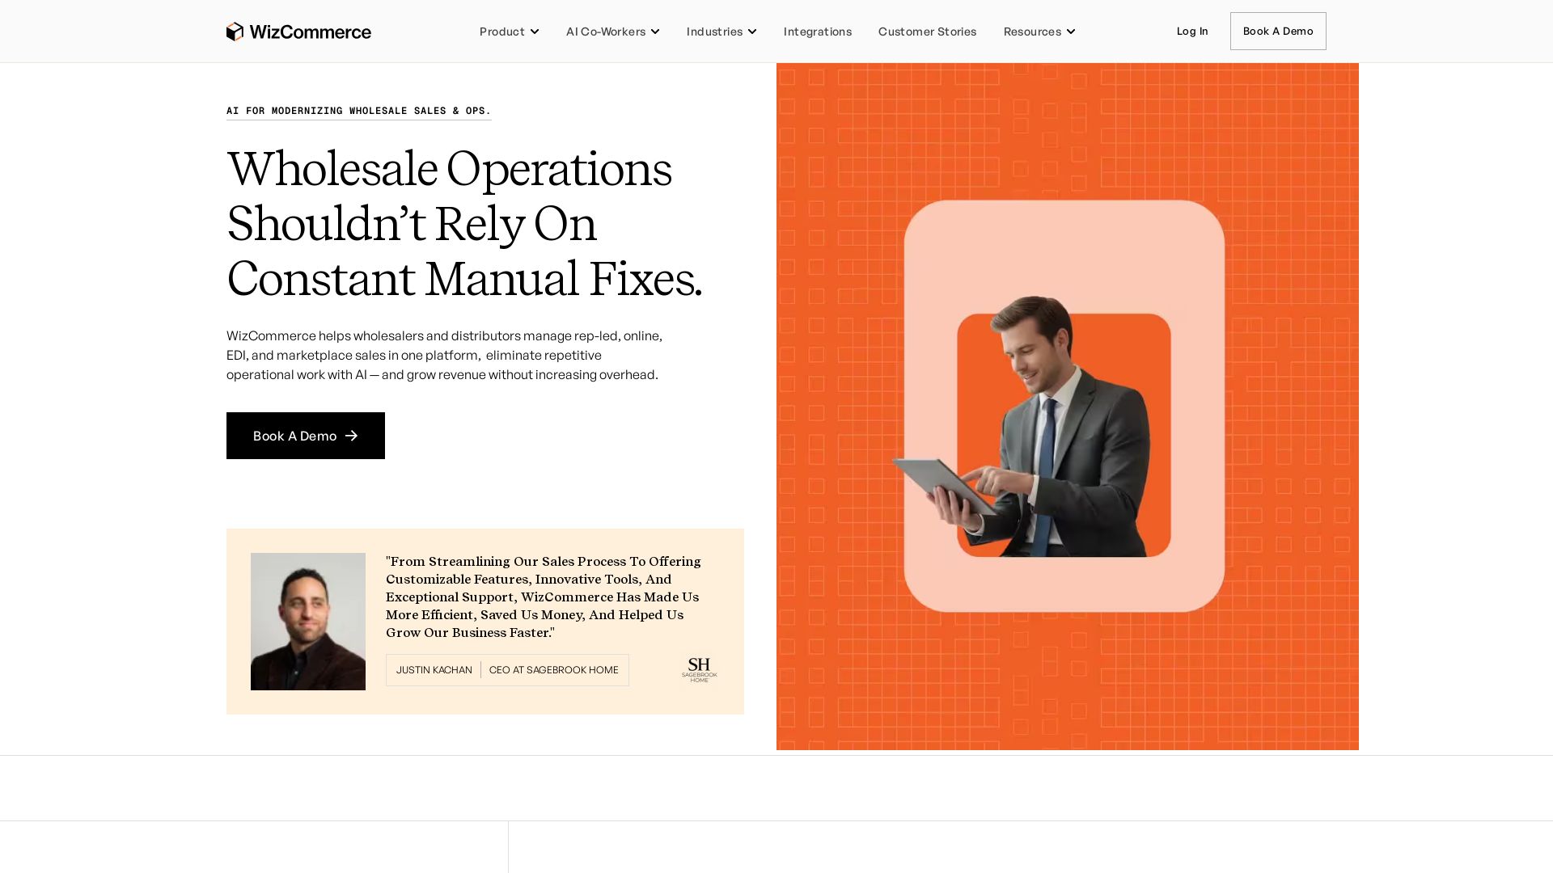Click the 'JUSTIN KACHAN' name label
Viewport: 1553px width, 873px height.
434,670
